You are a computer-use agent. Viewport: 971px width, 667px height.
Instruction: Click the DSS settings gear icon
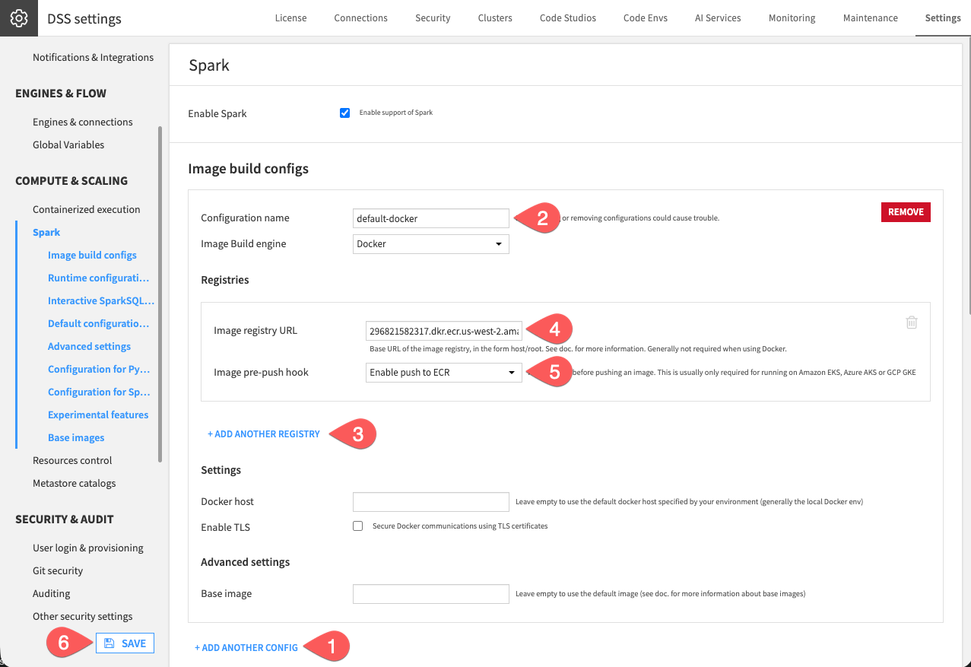point(19,18)
